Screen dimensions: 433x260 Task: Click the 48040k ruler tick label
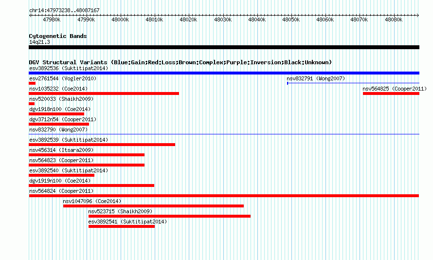click(x=257, y=19)
